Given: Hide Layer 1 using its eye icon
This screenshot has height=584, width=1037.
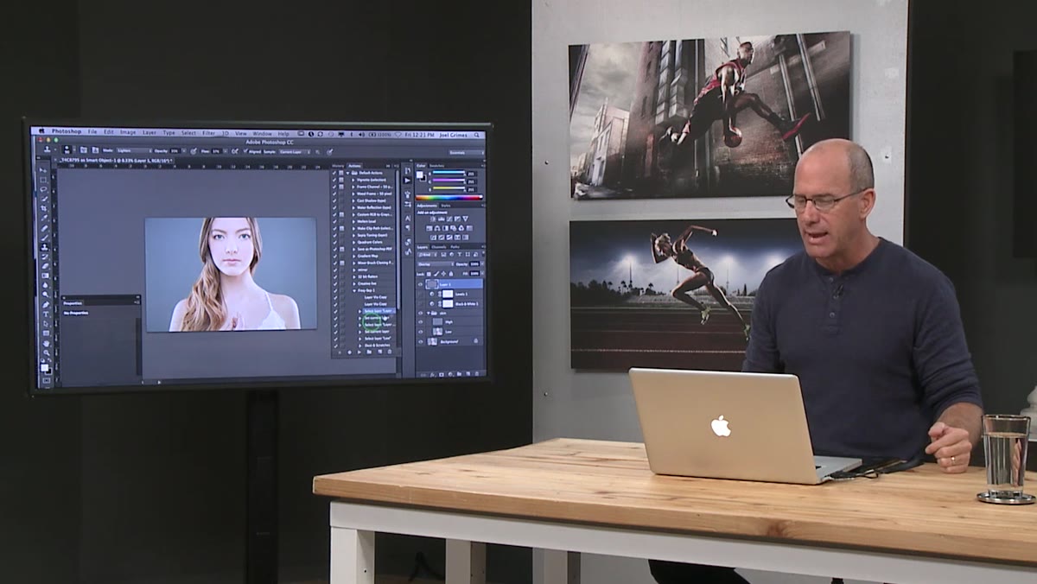Looking at the screenshot, I should pyautogui.click(x=421, y=285).
